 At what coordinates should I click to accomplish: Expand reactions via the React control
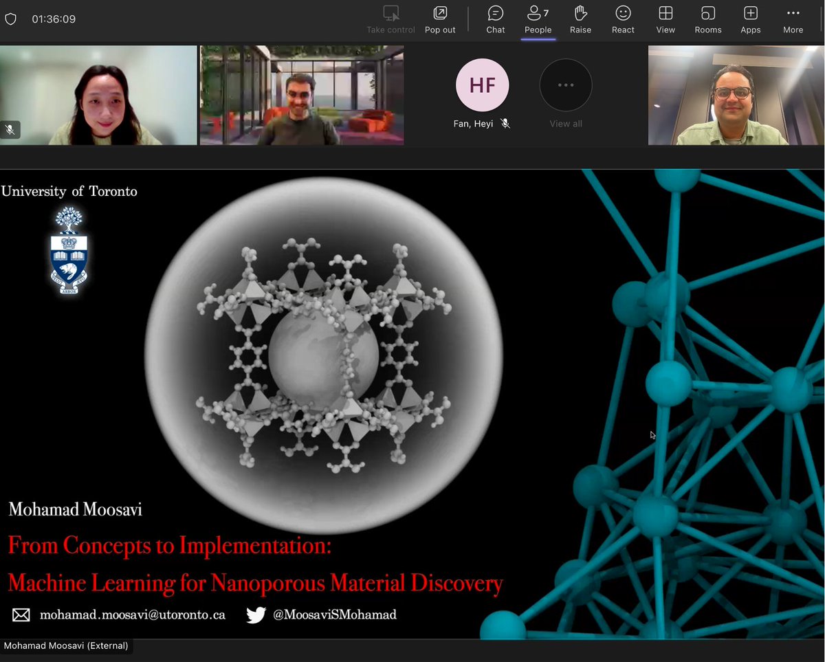(x=623, y=19)
